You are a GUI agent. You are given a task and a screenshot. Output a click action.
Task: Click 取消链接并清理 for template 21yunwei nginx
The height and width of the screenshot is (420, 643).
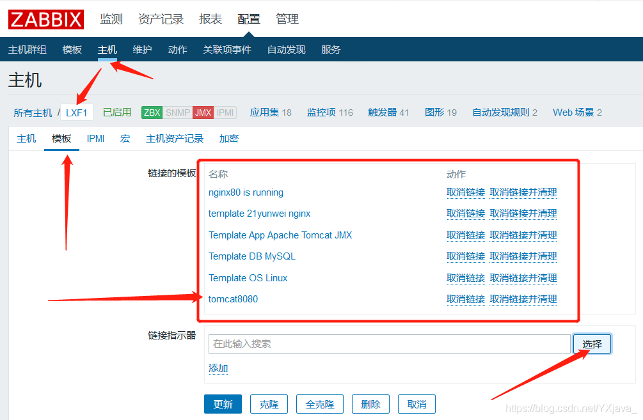point(523,214)
